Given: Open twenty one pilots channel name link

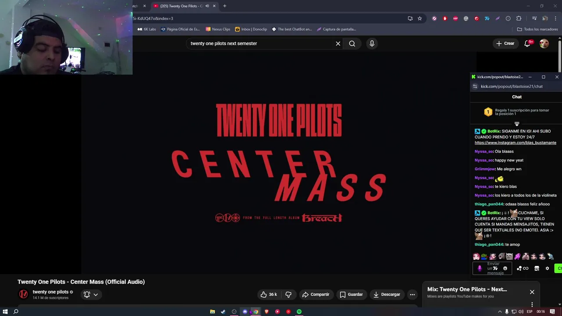Looking at the screenshot, I should click(x=50, y=292).
